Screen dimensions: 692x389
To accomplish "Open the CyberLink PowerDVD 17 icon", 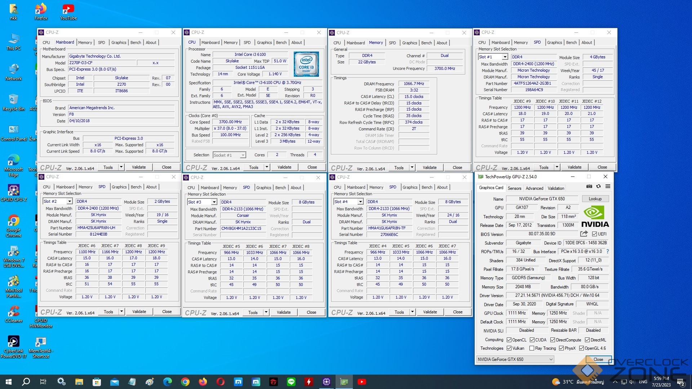I will coord(14,347).
